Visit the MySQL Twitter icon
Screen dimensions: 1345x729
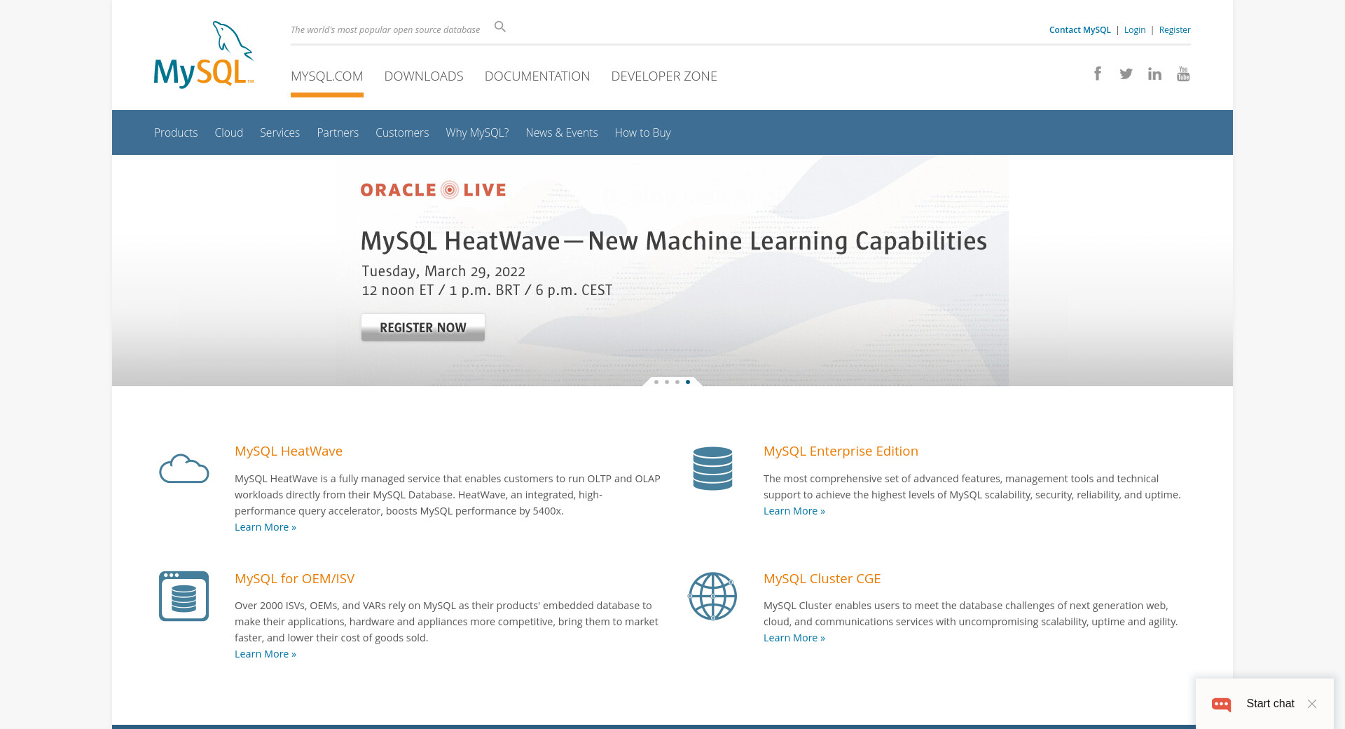[1126, 74]
